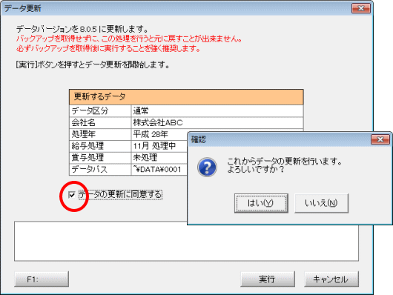The image size is (393, 295).
Task: Click the [実行]ボタンを押すと instruction text
Action: point(93,65)
